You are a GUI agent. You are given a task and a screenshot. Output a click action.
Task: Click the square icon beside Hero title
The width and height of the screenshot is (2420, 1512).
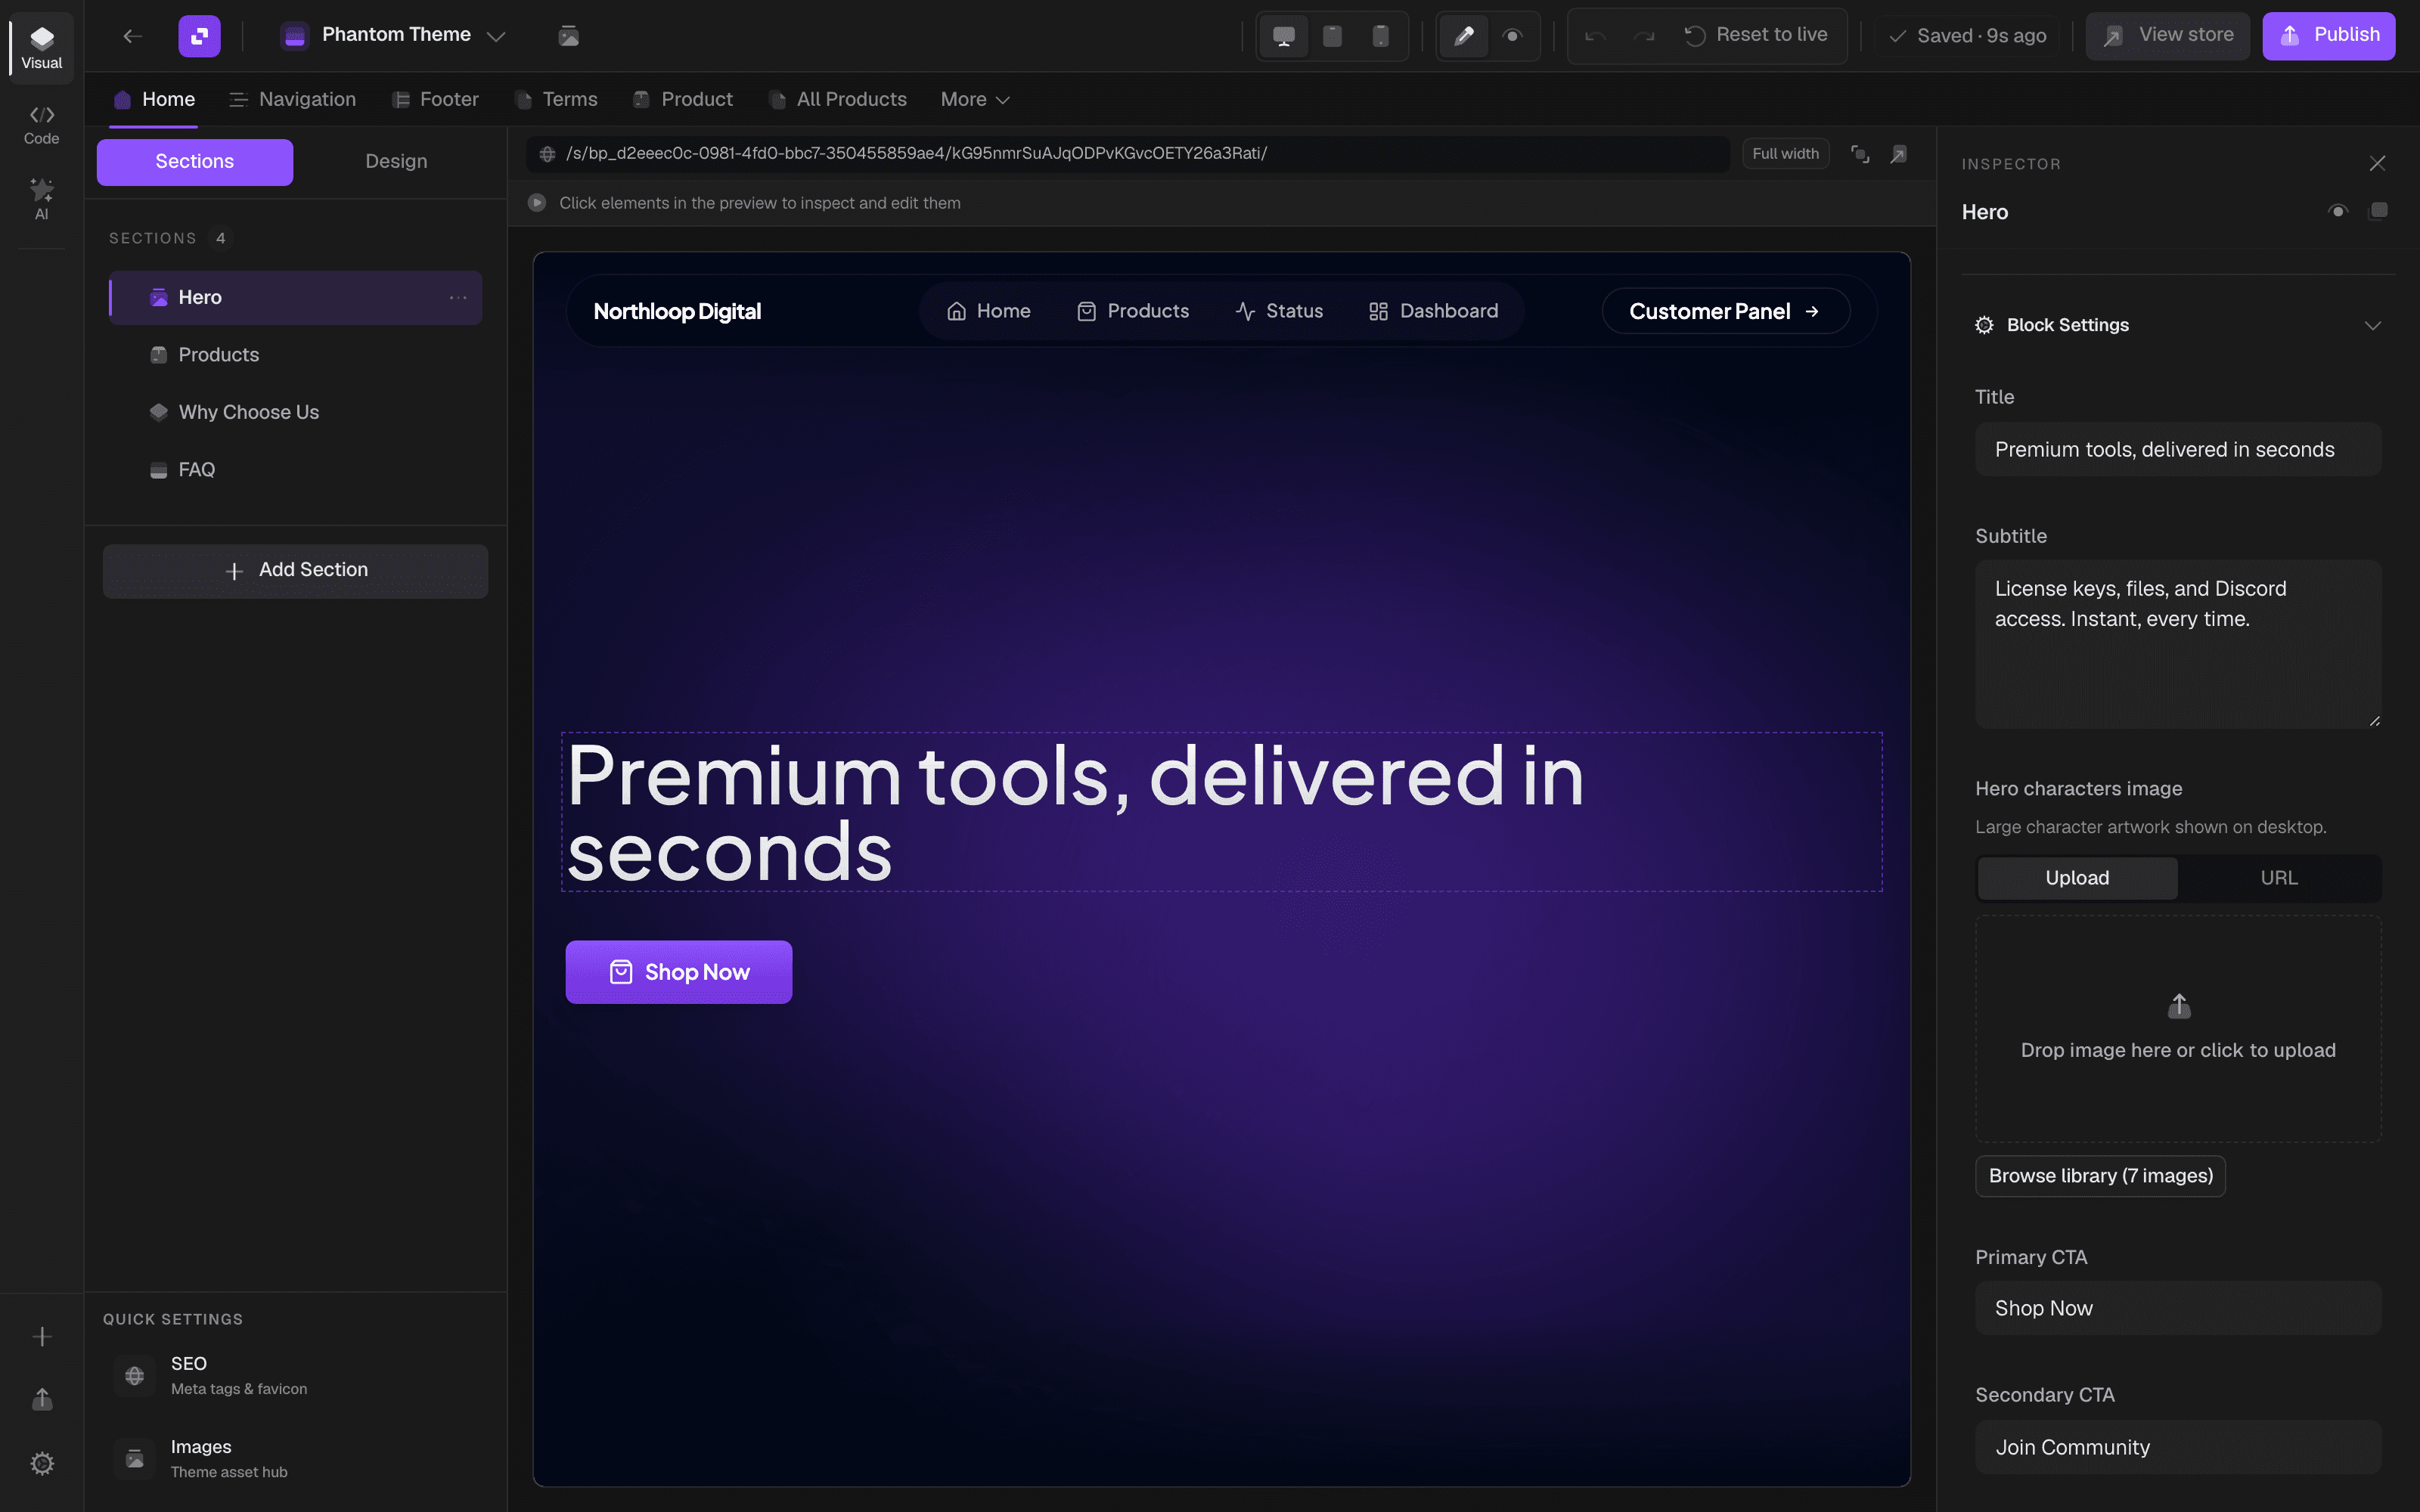tap(2379, 211)
